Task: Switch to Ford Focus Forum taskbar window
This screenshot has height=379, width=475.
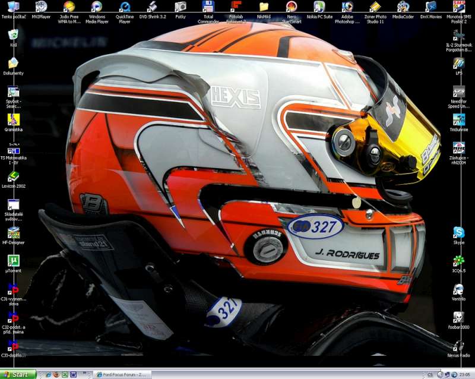Action: pos(122,374)
